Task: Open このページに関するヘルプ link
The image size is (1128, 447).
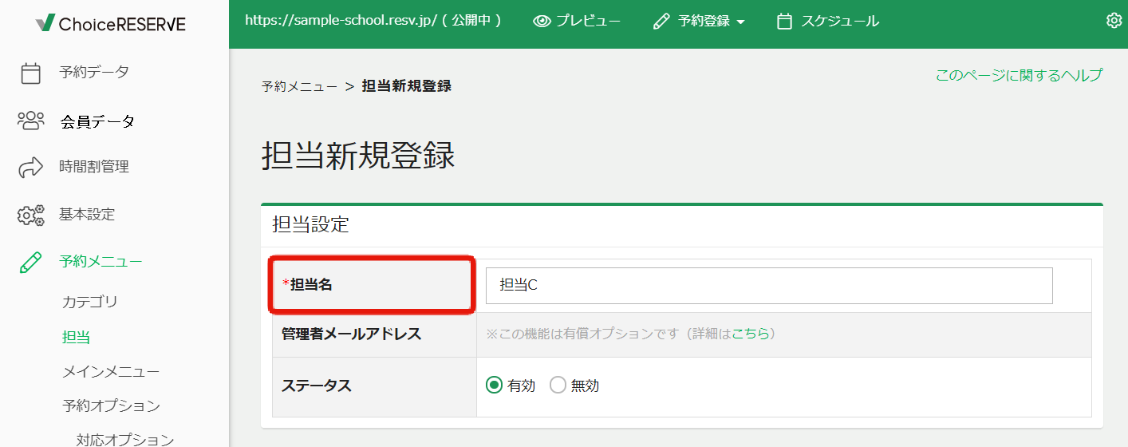Action: coord(1019,75)
